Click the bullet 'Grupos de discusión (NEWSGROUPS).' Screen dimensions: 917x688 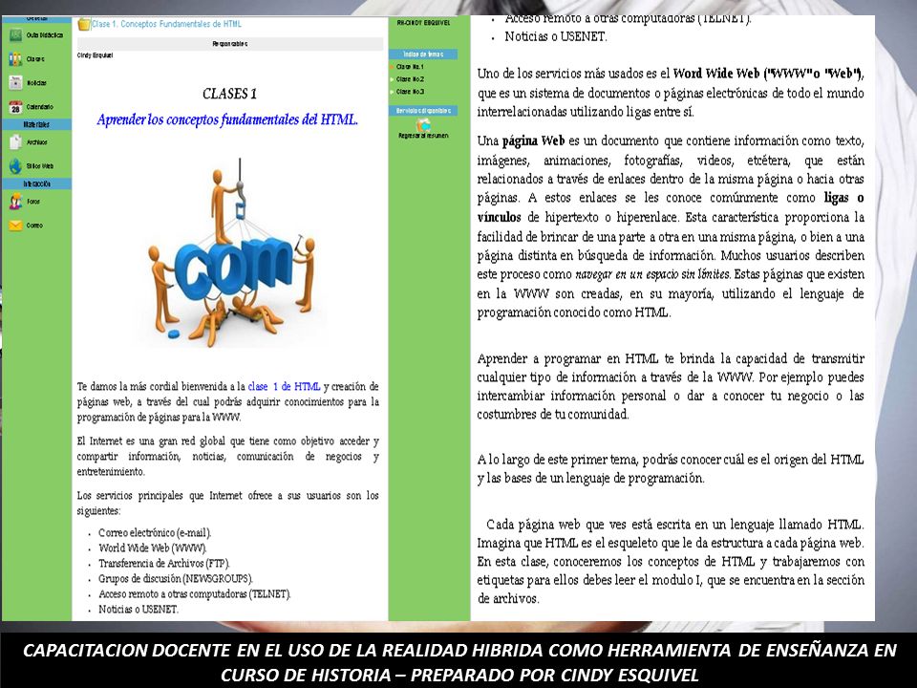(176, 579)
